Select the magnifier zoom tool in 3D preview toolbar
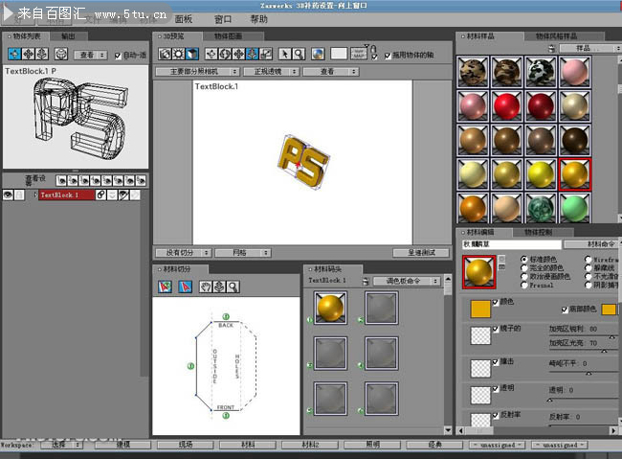This screenshot has height=459, width=622. (300, 54)
